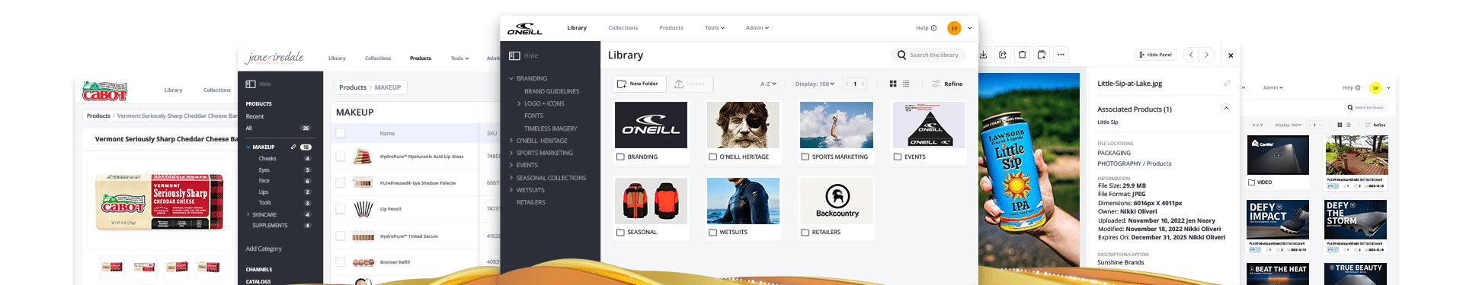Click the Hide Panel button
The width and height of the screenshot is (1463, 285).
(1155, 55)
